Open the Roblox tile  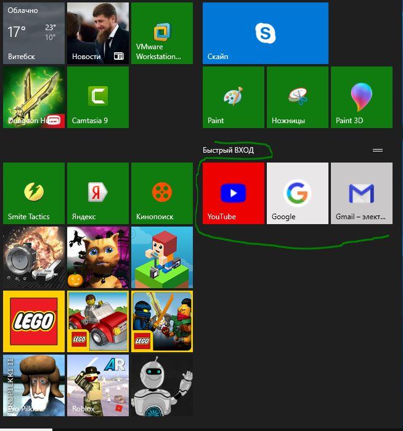click(98, 385)
